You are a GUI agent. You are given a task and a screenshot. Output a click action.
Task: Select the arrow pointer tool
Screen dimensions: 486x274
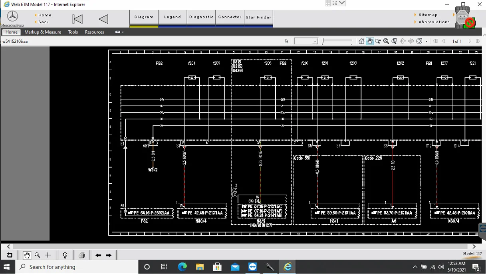coord(287,41)
